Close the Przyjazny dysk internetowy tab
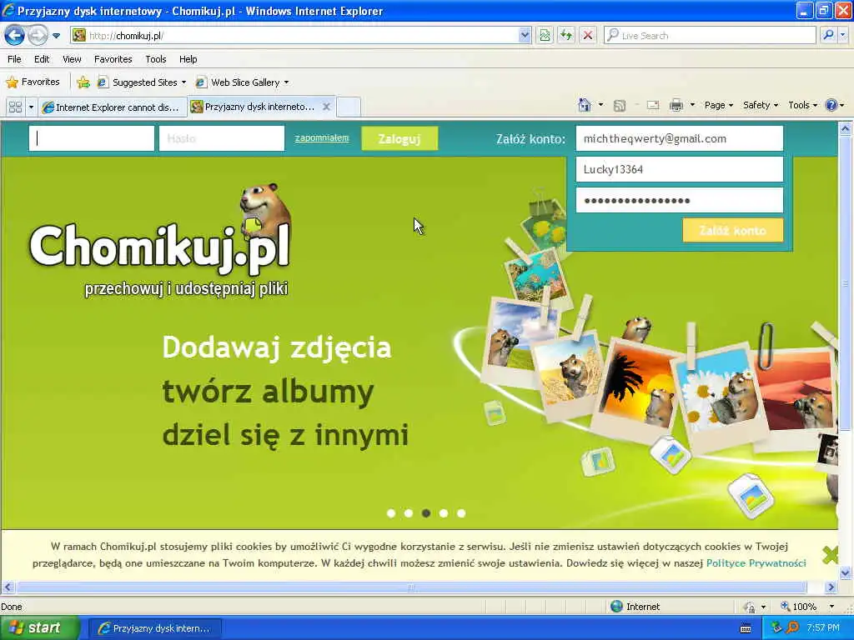This screenshot has height=640, width=854. click(326, 107)
